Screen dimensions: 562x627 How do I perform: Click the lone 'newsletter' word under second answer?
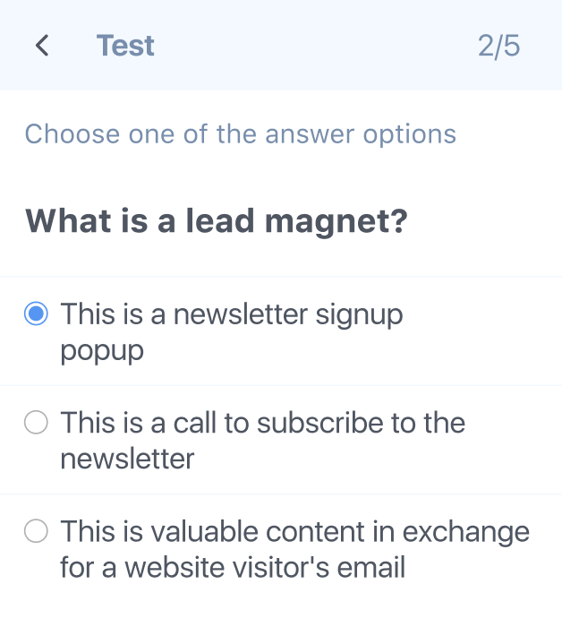127,459
